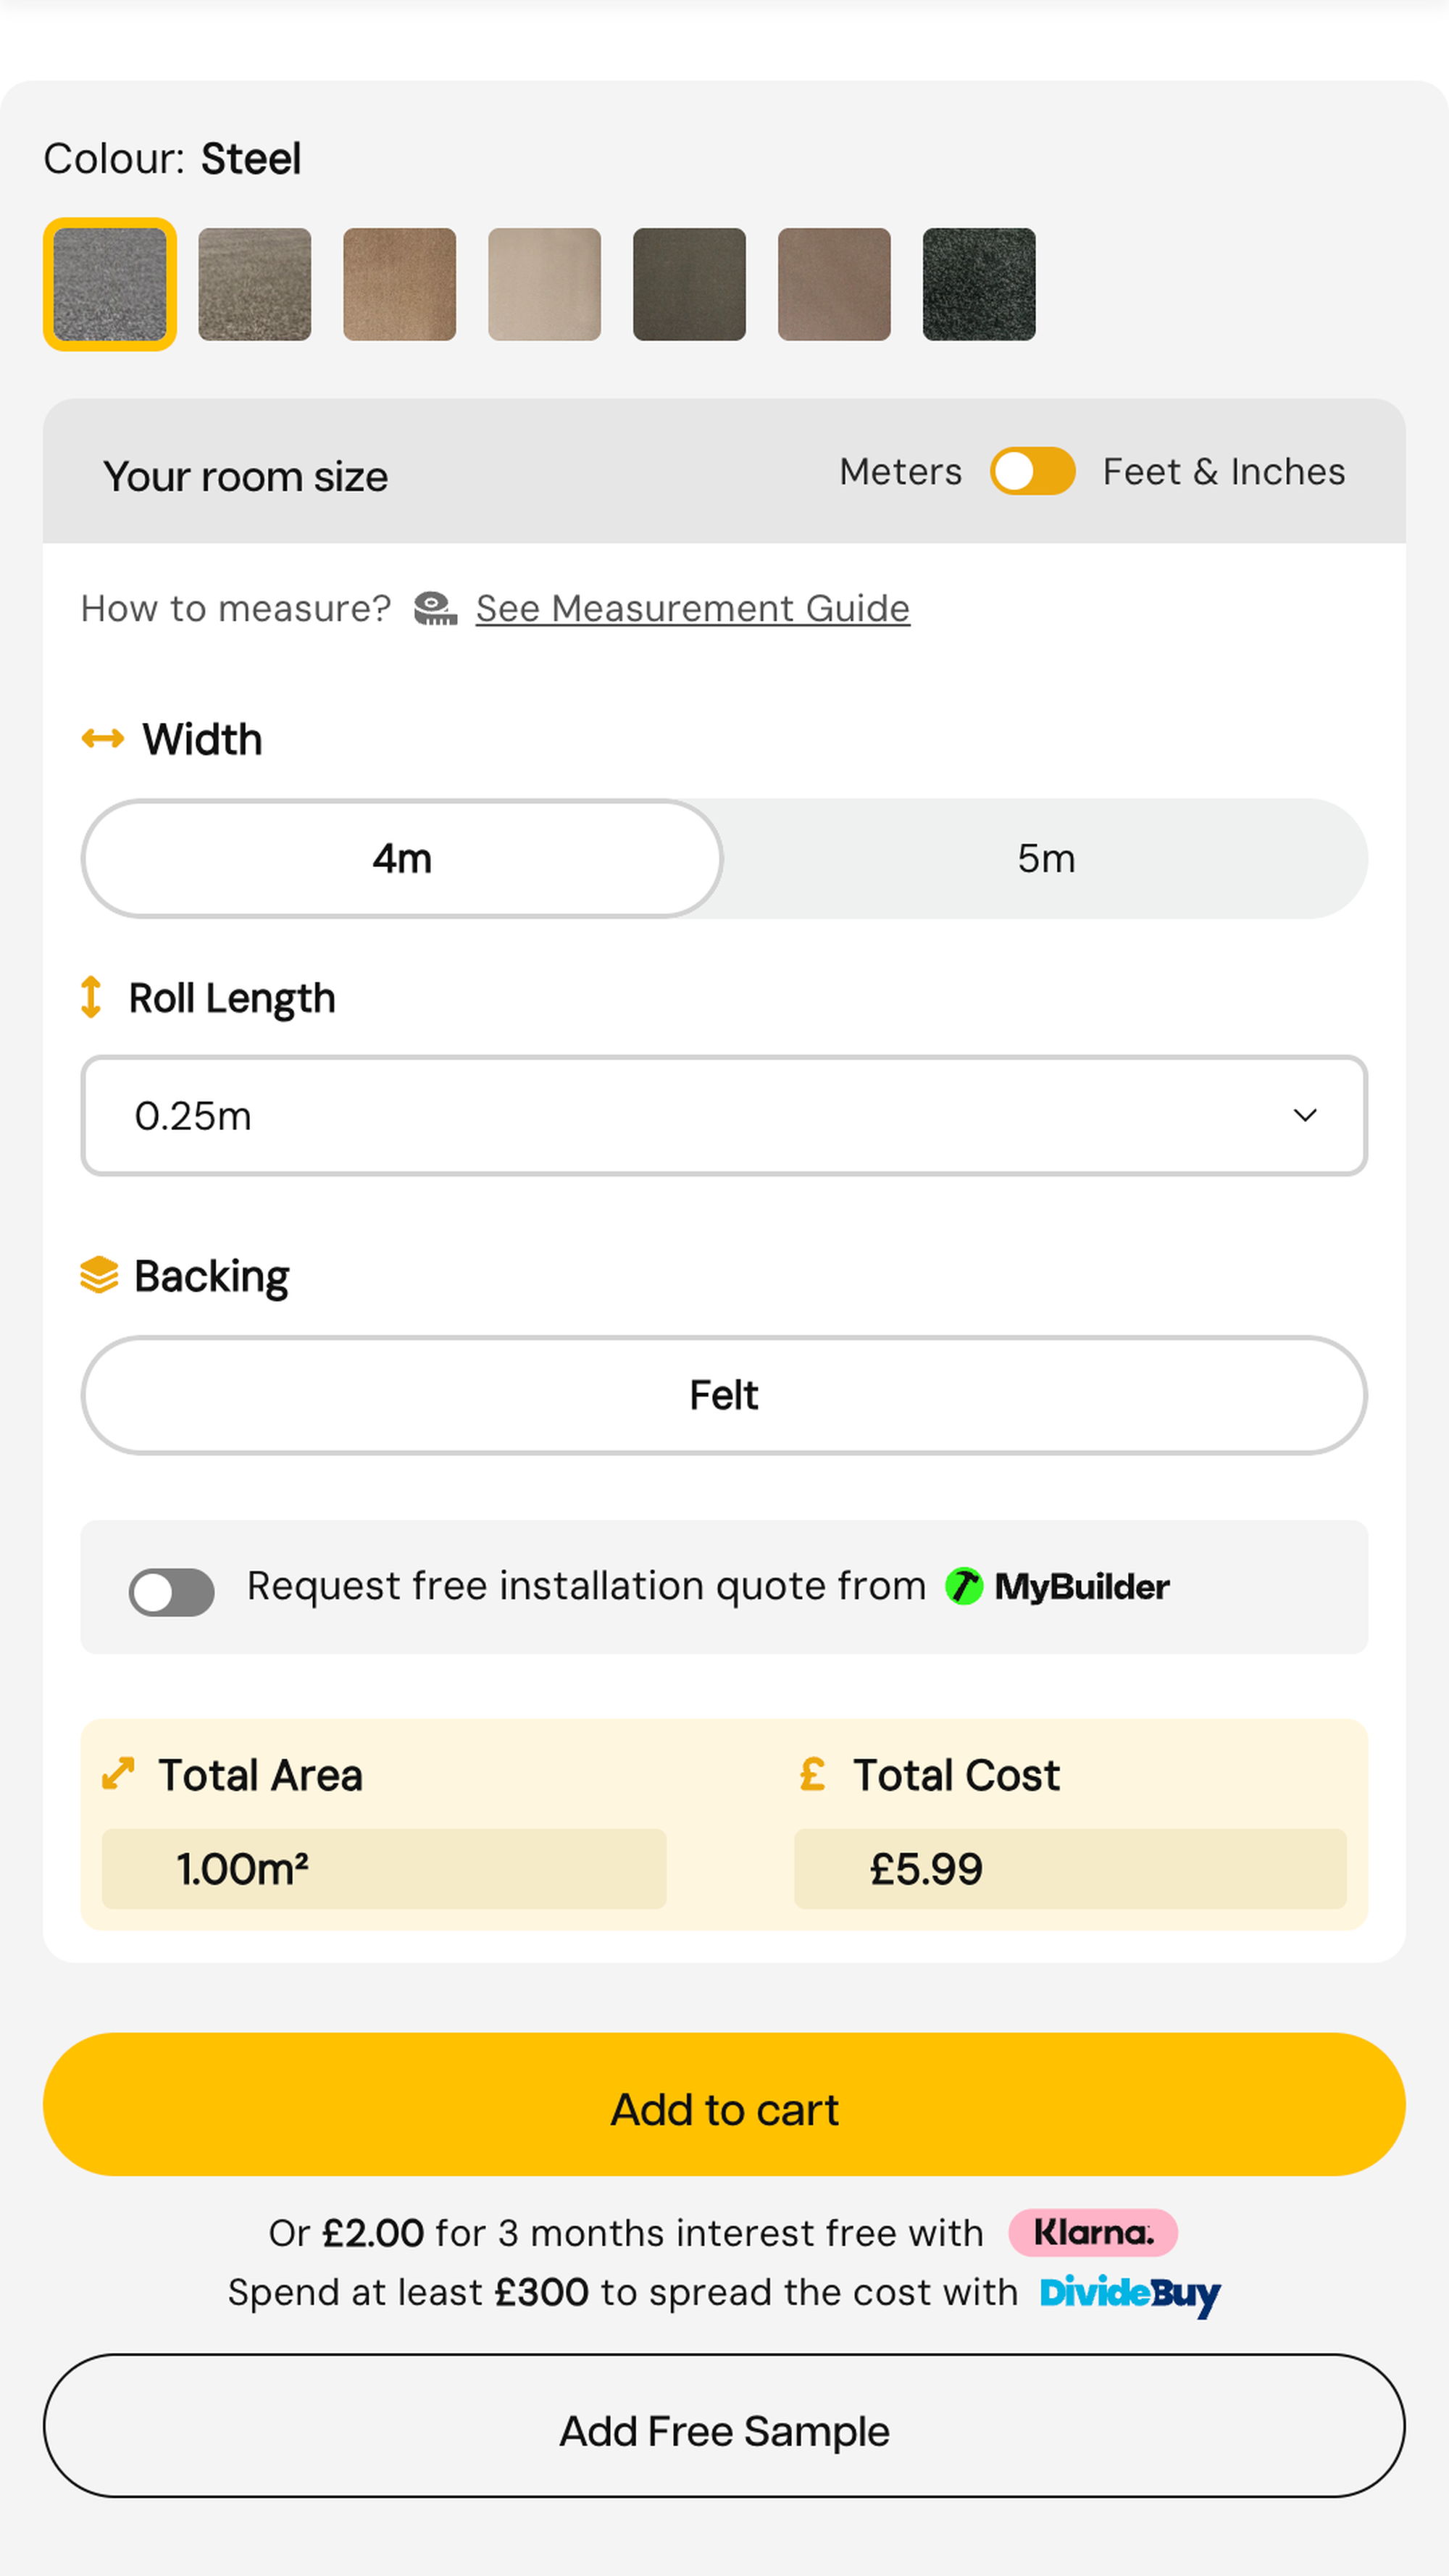This screenshot has height=2576, width=1449.
Task: Click the tape measure icon beside Measurement Guide
Action: coord(436,608)
